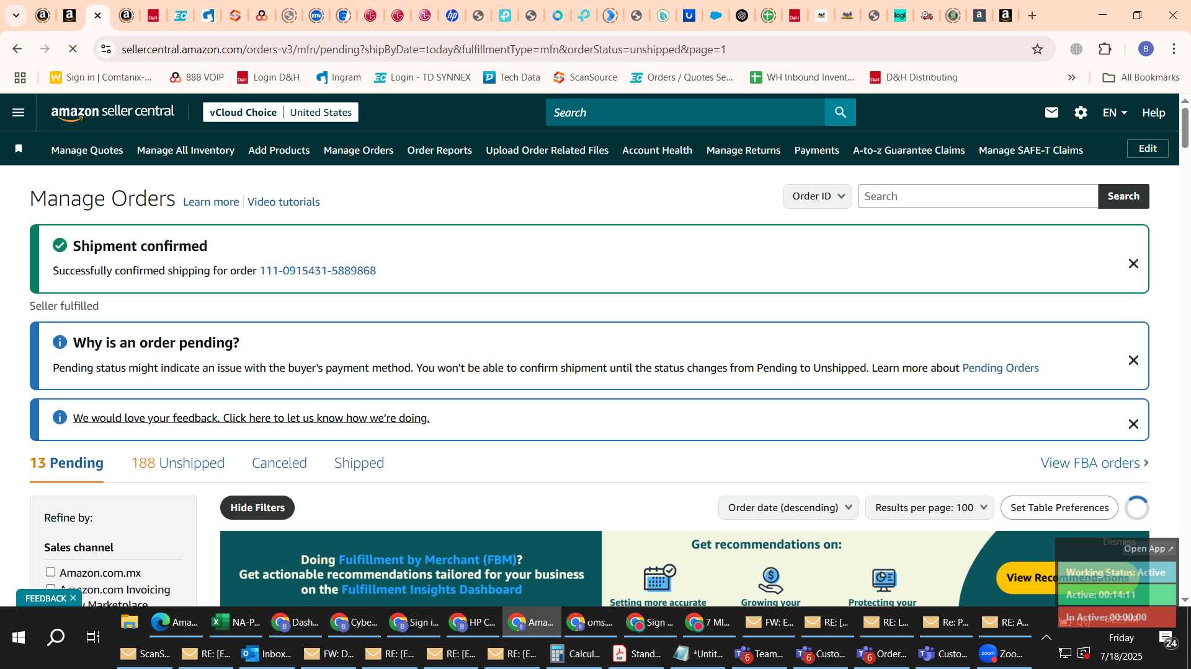Open the Order date (descending) sort dropdown
Screen dimensions: 1191x669
(788, 507)
